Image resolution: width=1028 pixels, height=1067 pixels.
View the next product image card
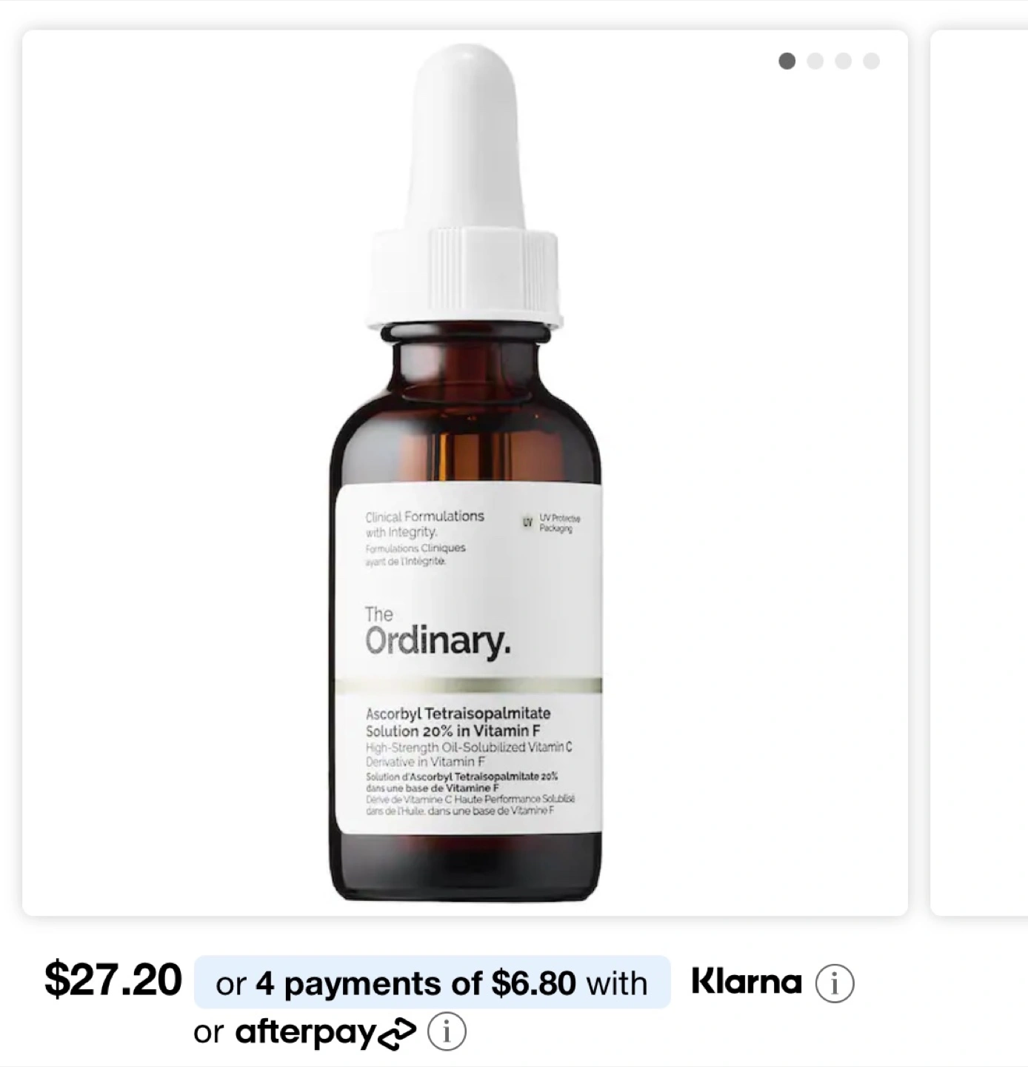979,473
